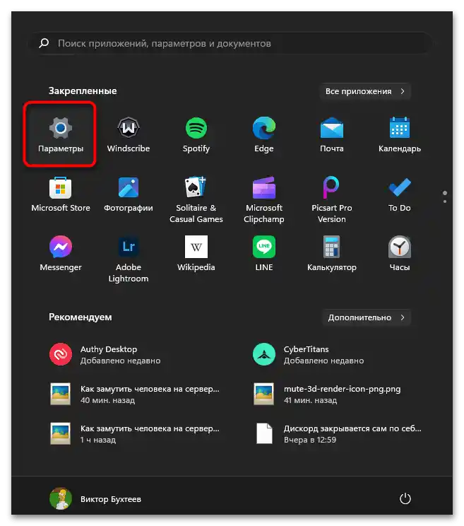This screenshot has height=526, width=464.
Task: Open file from 1 ч назад
Action: [x=134, y=434]
